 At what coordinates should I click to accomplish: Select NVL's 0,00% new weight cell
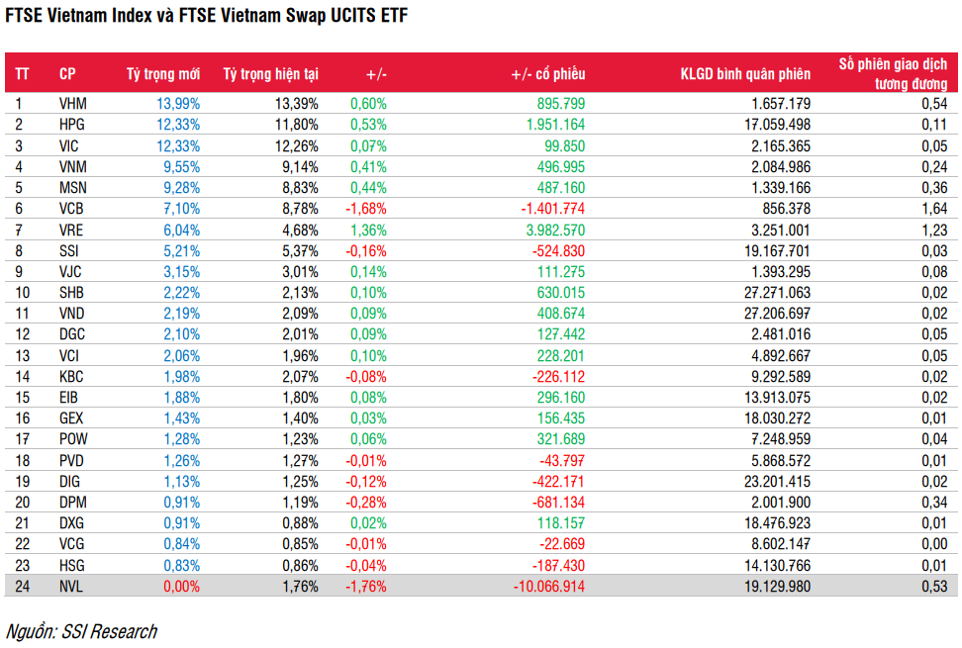click(179, 586)
